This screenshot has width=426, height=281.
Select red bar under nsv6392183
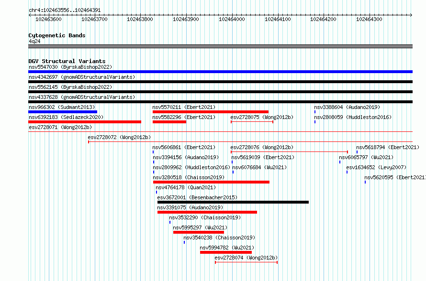coord(85,122)
